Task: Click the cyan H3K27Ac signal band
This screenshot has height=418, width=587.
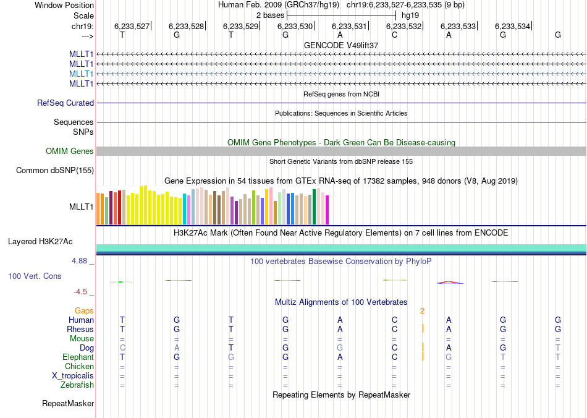Action: click(x=341, y=248)
